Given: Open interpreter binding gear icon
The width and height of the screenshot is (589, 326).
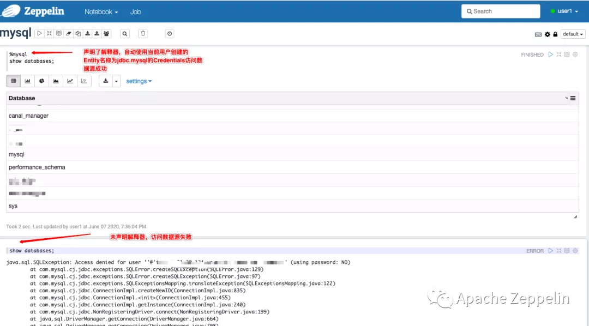Looking at the screenshot, I should (x=548, y=34).
